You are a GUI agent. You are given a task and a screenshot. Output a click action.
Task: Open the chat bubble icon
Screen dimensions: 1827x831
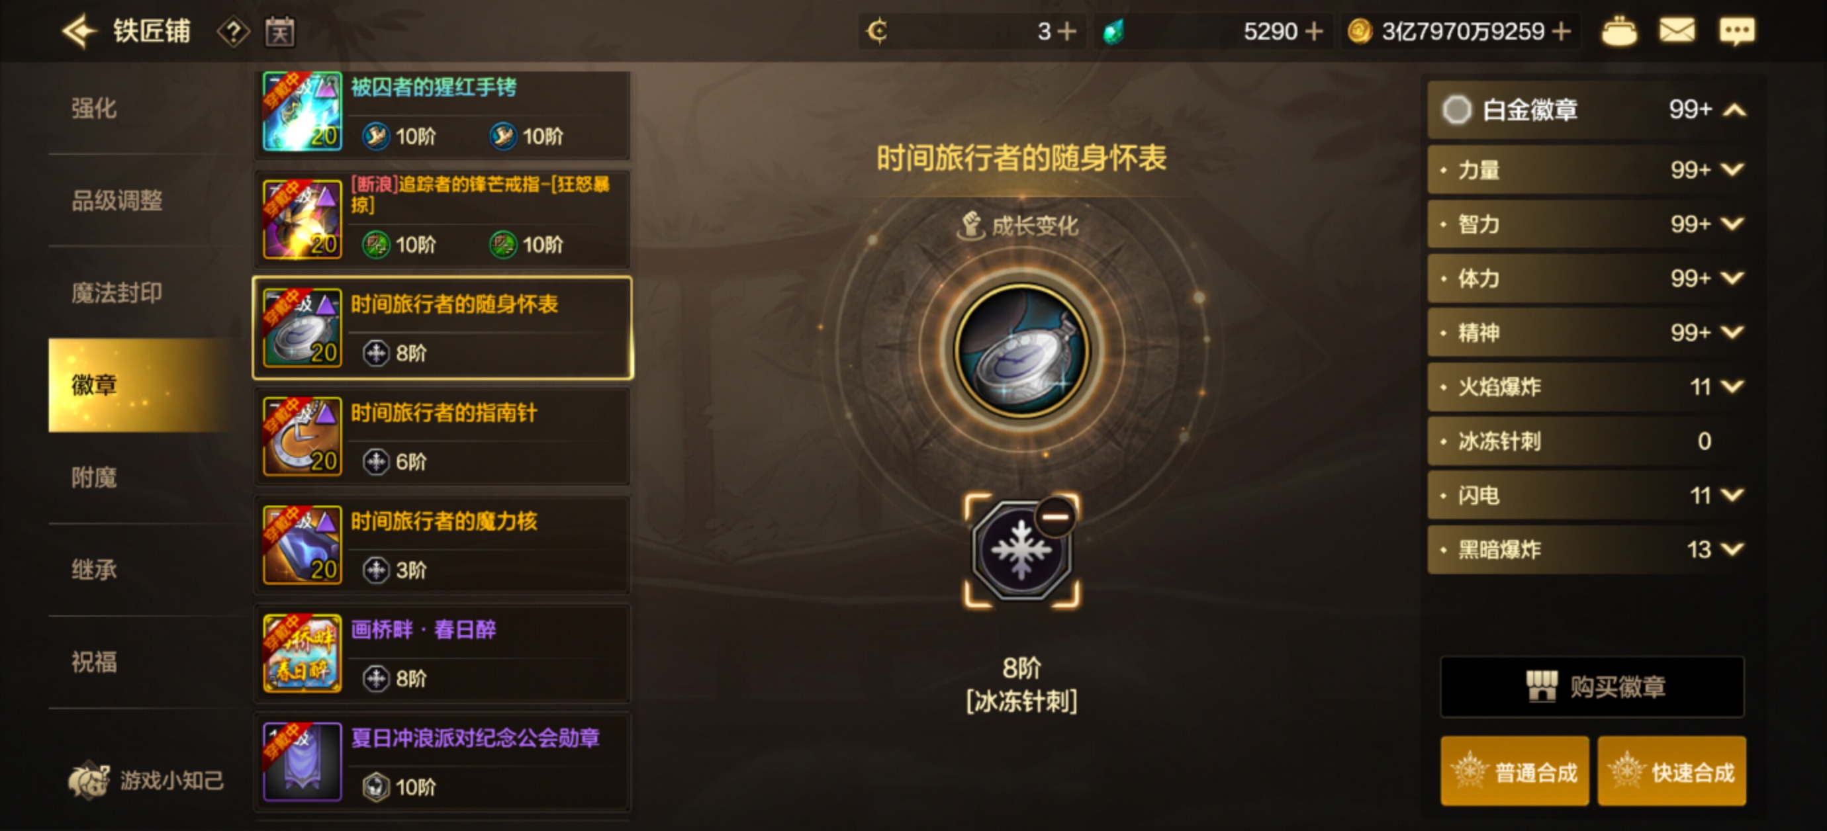pyautogui.click(x=1737, y=31)
